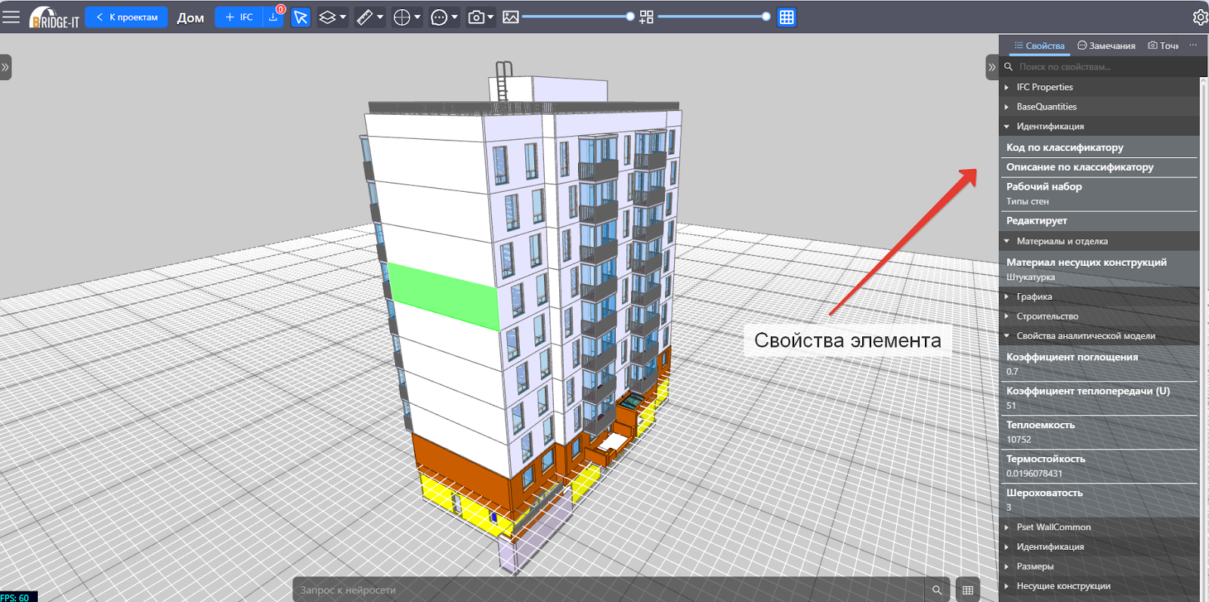Toggle the grid display button
Image resolution: width=1209 pixels, height=602 pixels.
[x=787, y=17]
